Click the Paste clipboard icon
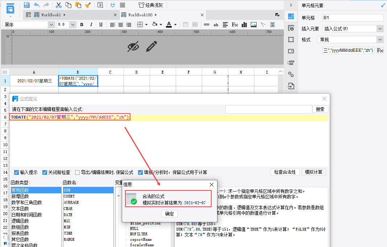 pos(78,5)
